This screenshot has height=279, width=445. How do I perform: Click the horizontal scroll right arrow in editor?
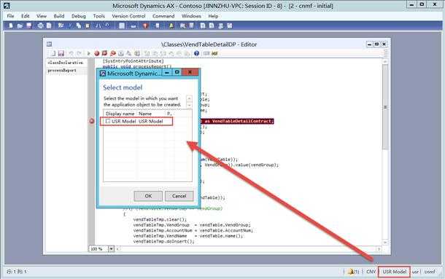379,249
